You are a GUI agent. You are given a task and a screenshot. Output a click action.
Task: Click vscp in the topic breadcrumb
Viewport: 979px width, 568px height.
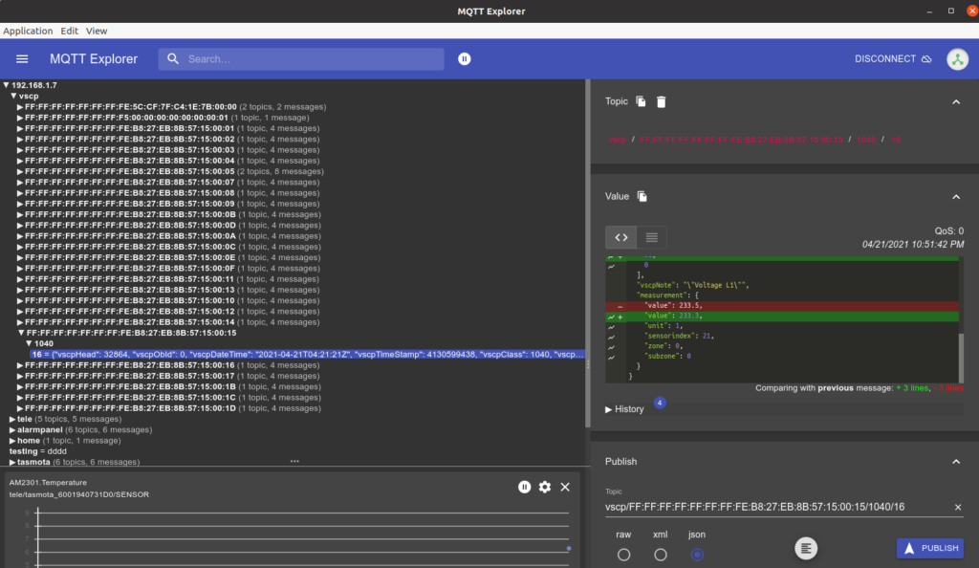(x=617, y=140)
